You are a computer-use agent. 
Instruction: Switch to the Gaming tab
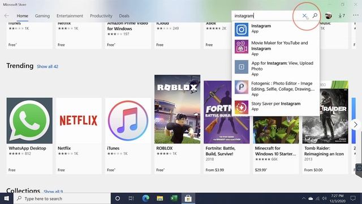click(x=42, y=16)
